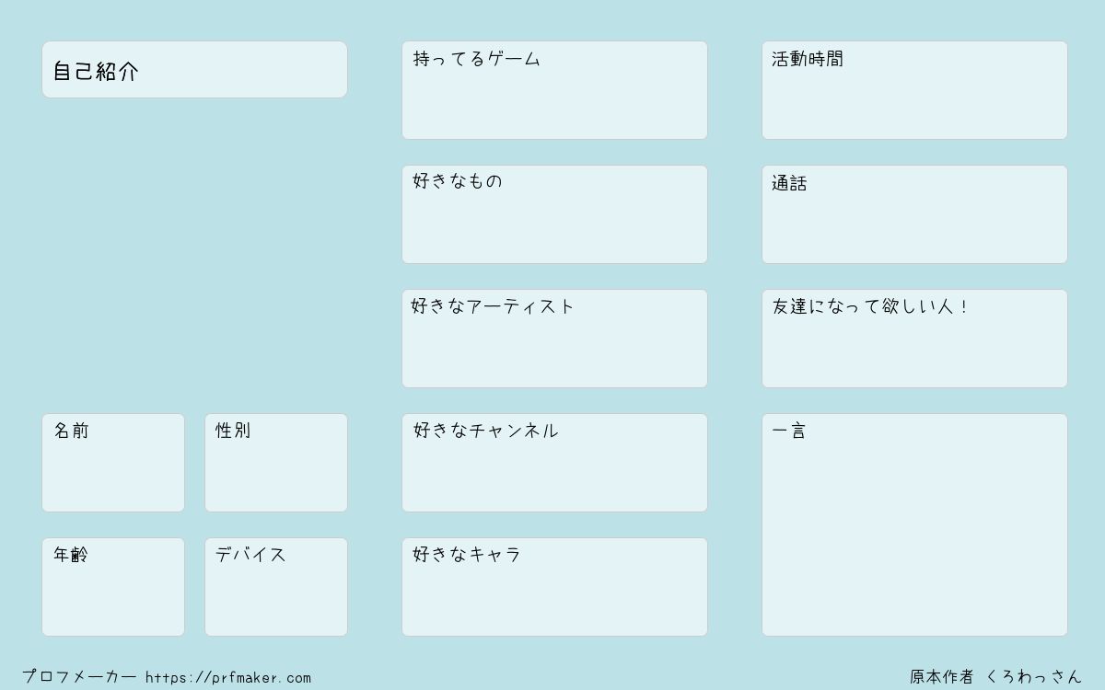Click the 原本作者 くろわっさん credit
The image size is (1105, 690).
tap(996, 677)
